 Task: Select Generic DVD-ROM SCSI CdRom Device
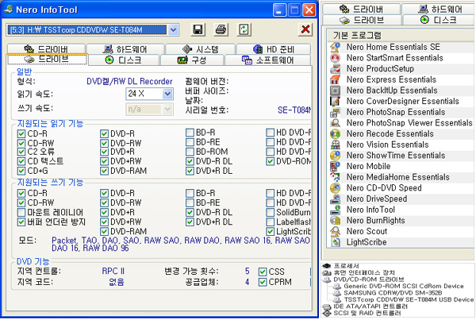404,286
